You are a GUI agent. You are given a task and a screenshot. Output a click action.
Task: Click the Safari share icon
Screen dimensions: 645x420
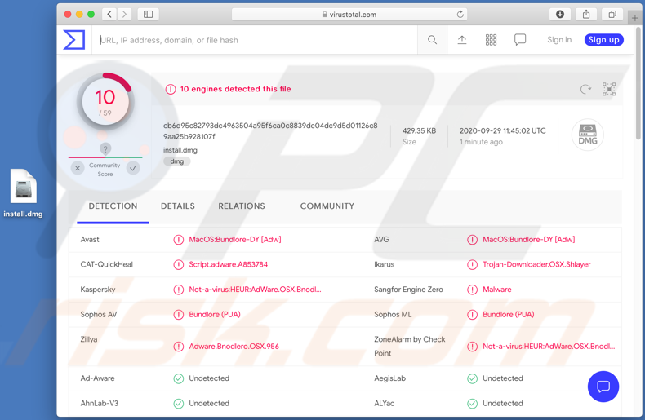click(586, 15)
